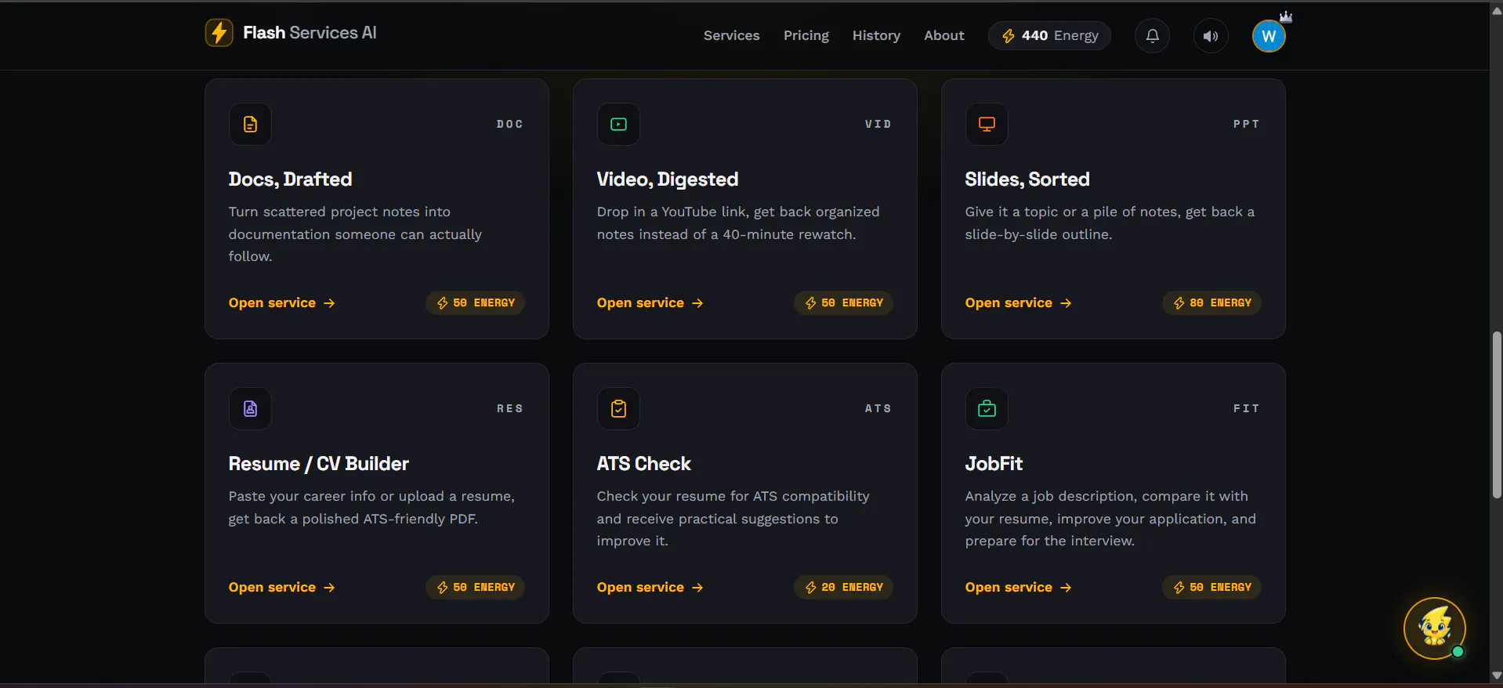This screenshot has height=688, width=1503.
Task: Click the scrollbar down arrow
Action: point(1497,675)
